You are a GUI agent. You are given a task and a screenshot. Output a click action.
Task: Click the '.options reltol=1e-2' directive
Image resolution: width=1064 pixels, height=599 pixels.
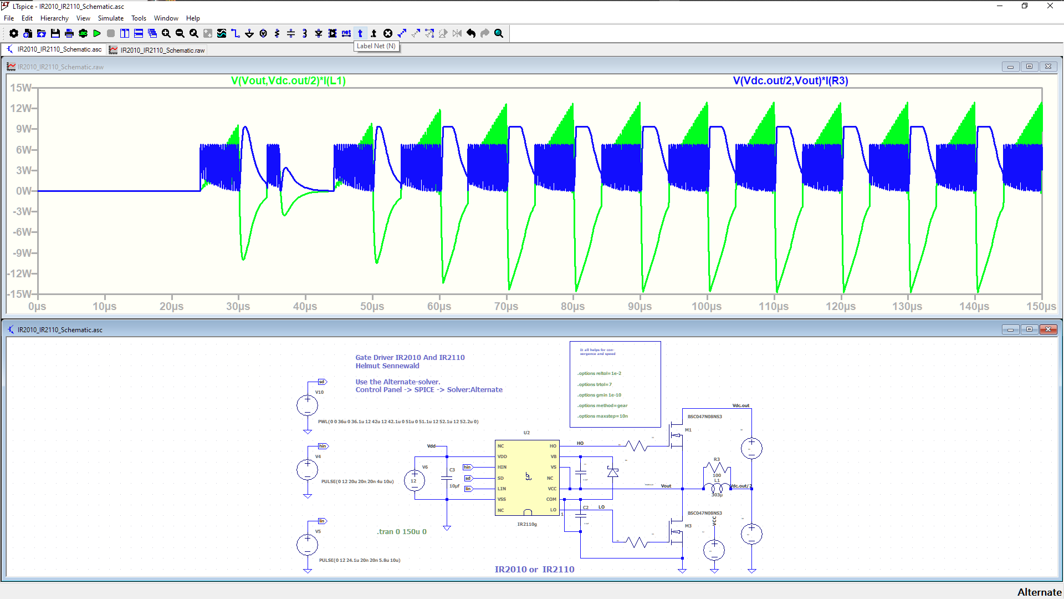point(599,373)
